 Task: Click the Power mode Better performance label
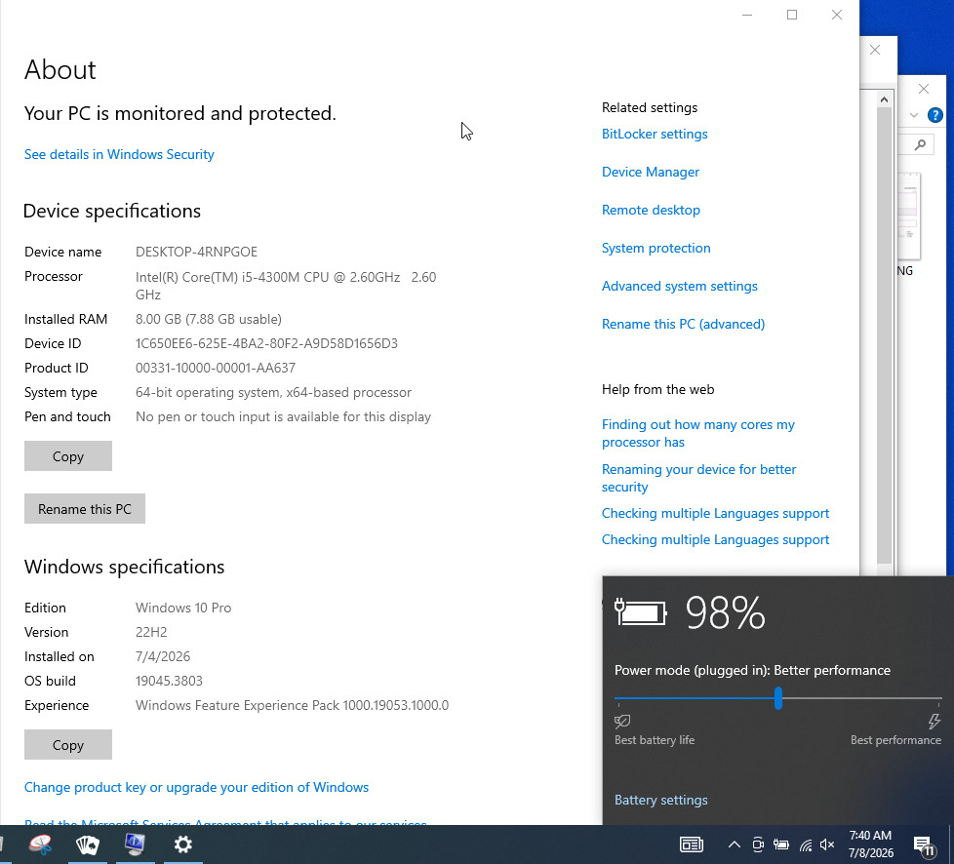pos(752,671)
